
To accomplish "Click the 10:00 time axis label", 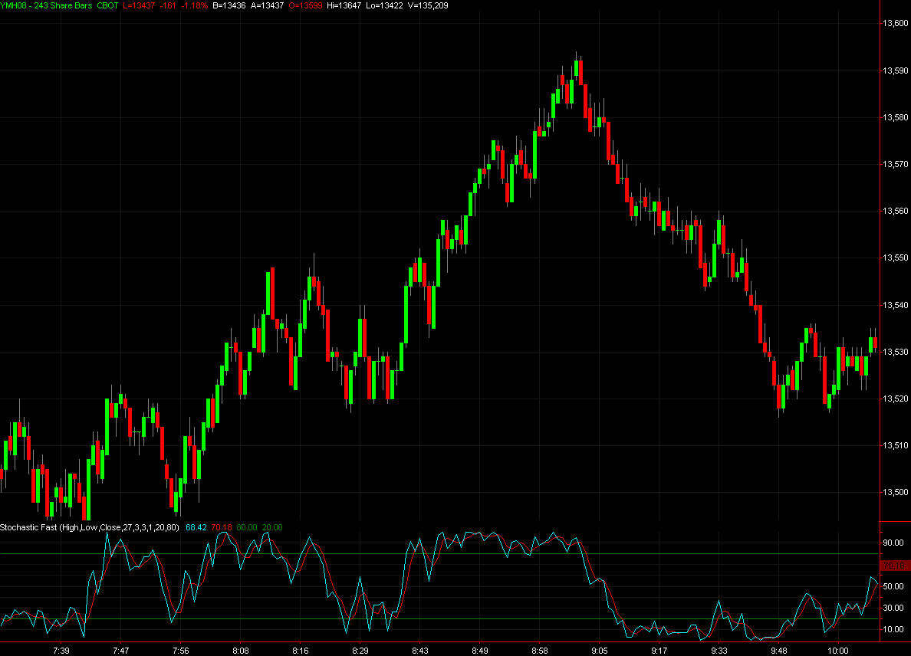I will coord(838,651).
